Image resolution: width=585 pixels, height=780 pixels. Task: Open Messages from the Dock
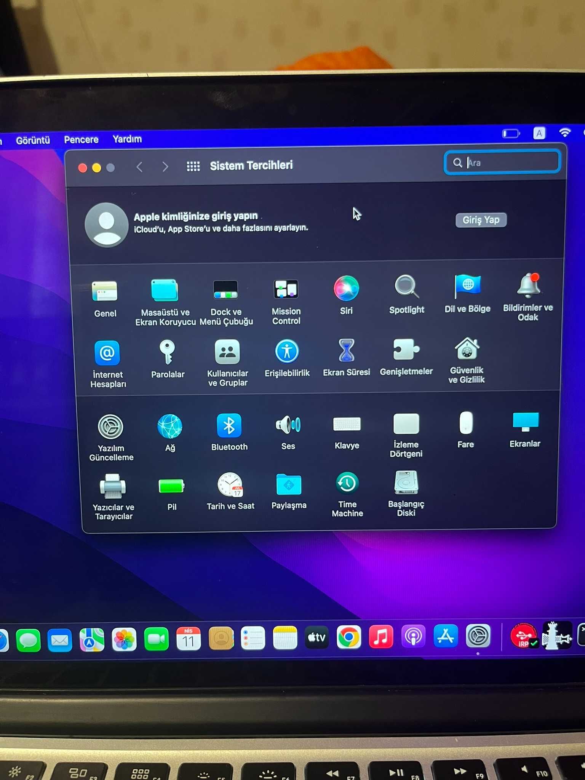(x=28, y=640)
